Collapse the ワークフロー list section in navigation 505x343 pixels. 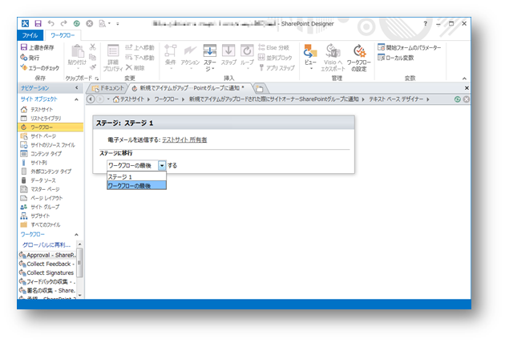(76, 233)
